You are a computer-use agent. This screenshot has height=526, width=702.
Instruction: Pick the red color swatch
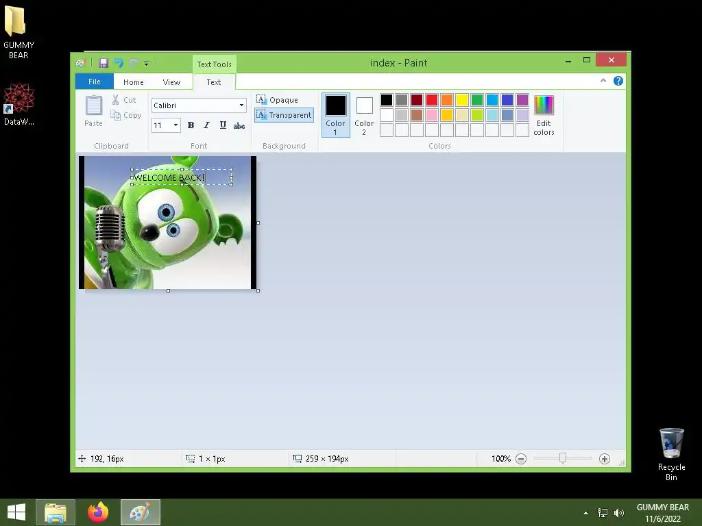pos(432,100)
